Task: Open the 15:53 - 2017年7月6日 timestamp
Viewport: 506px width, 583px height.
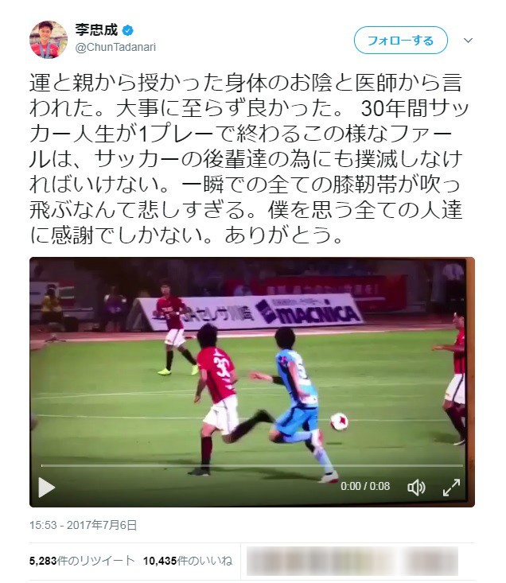Action: point(84,525)
